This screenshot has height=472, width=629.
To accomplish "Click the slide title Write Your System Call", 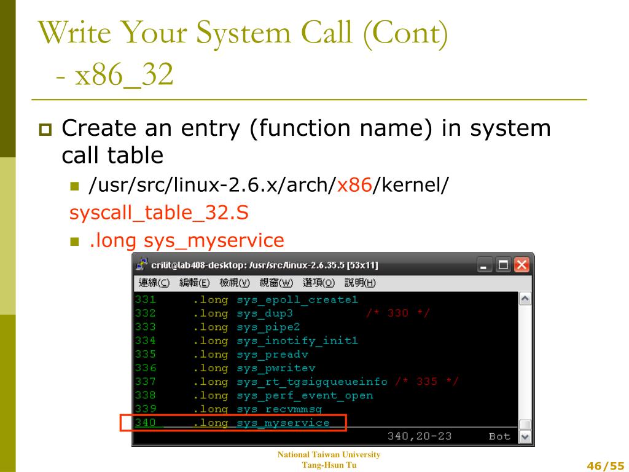I will pos(243,33).
